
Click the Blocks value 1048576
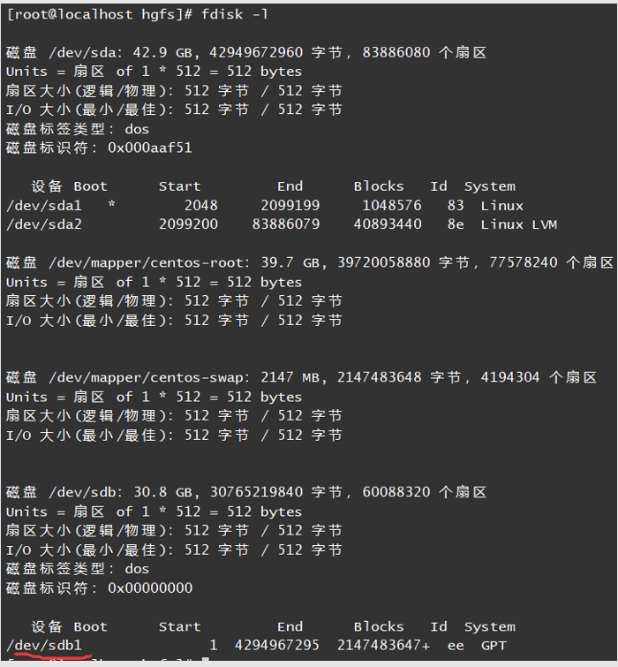point(391,206)
